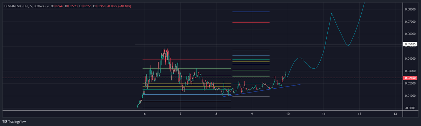This screenshot has width=421, height=126.
Task: Click date 11 on the time axis
Action: pyautogui.click(x=324, y=114)
